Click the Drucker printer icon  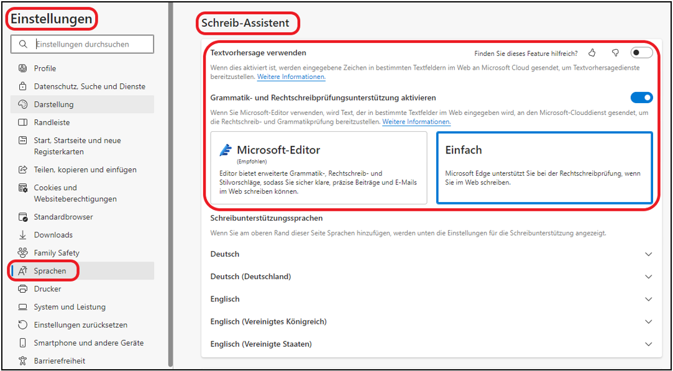click(x=23, y=289)
